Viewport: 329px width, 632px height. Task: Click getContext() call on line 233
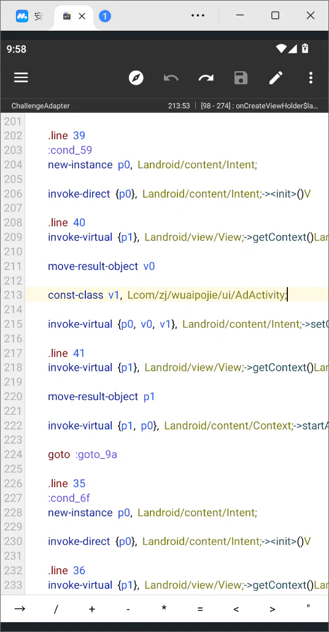[x=283, y=585]
